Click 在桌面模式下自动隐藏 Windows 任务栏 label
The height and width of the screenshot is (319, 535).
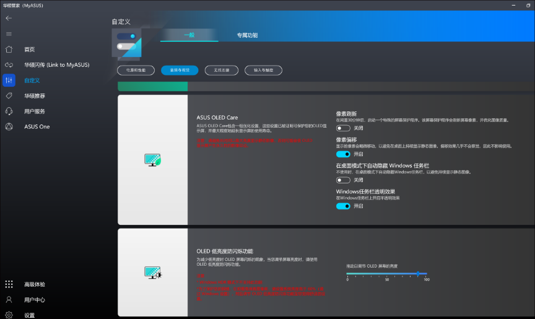coord(383,165)
